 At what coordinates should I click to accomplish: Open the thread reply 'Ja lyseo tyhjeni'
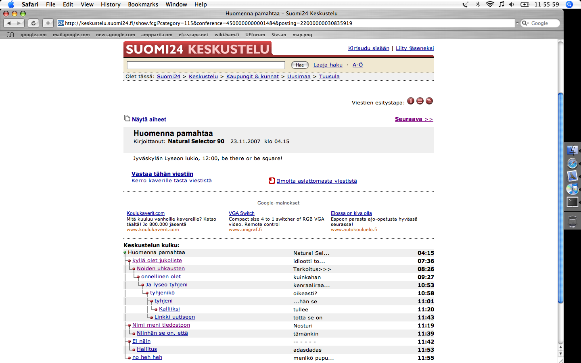(x=167, y=285)
